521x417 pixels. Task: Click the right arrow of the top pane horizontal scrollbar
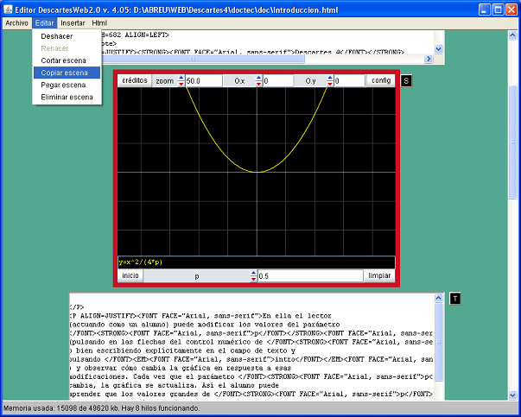point(429,59)
